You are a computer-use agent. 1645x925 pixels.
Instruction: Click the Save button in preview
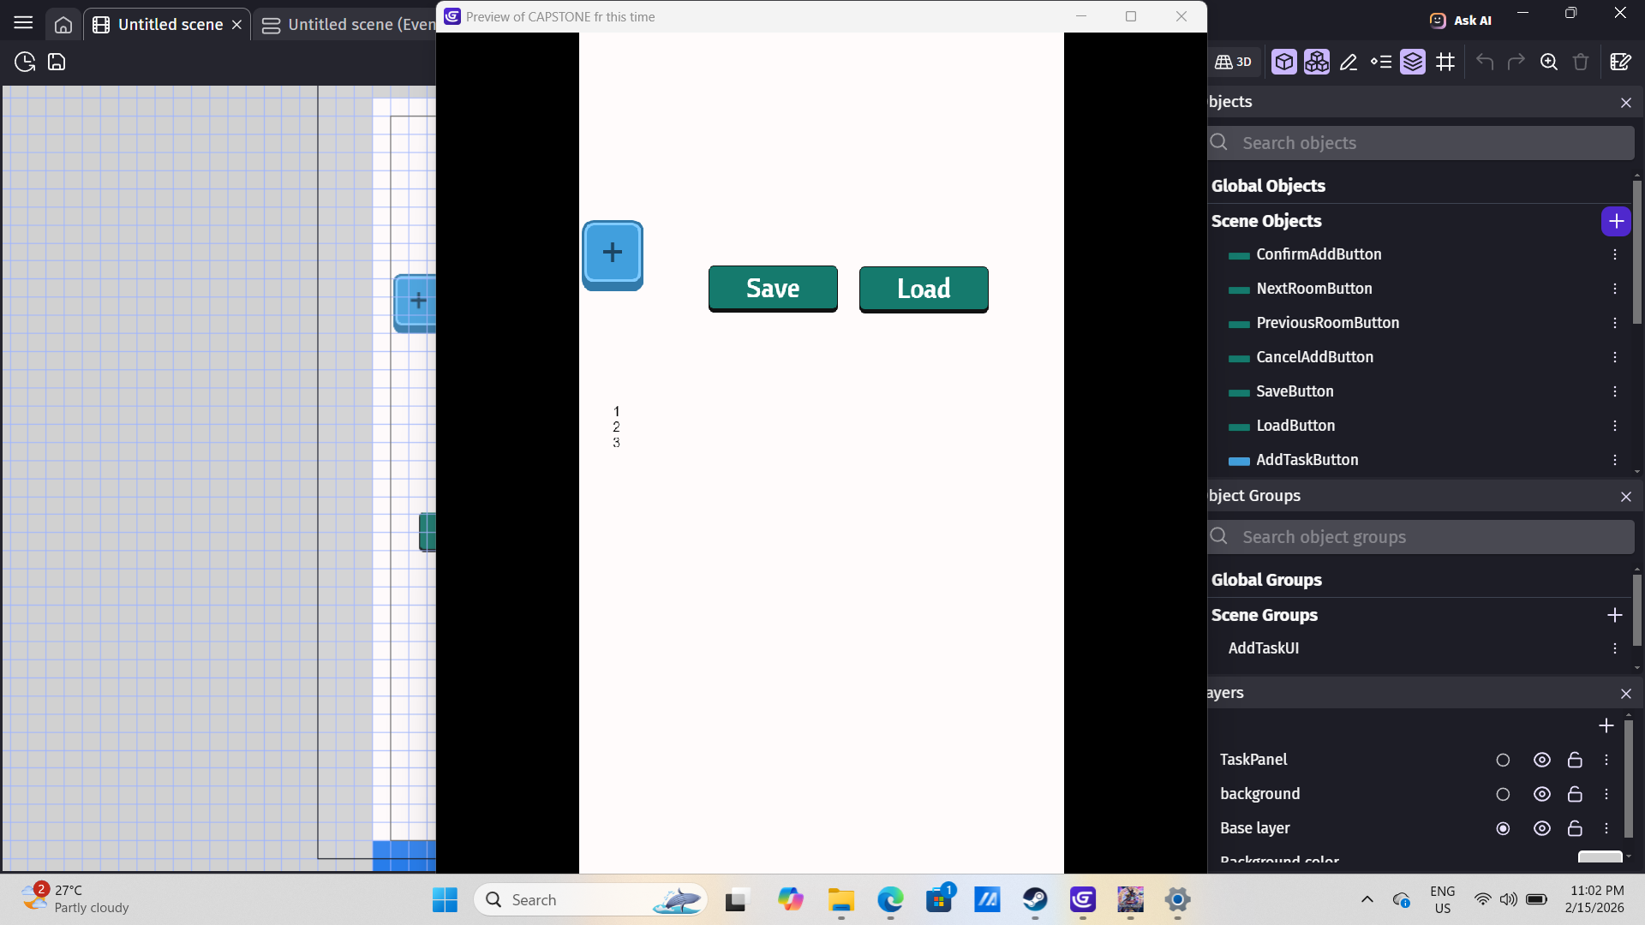tap(772, 289)
